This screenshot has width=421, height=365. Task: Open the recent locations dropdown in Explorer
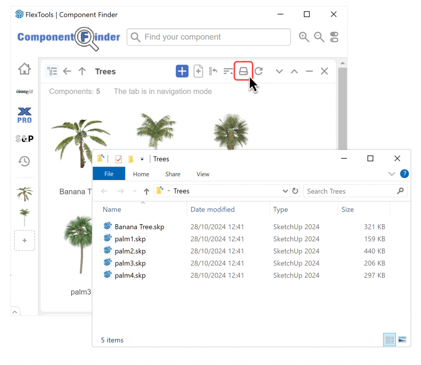pyautogui.click(x=134, y=191)
